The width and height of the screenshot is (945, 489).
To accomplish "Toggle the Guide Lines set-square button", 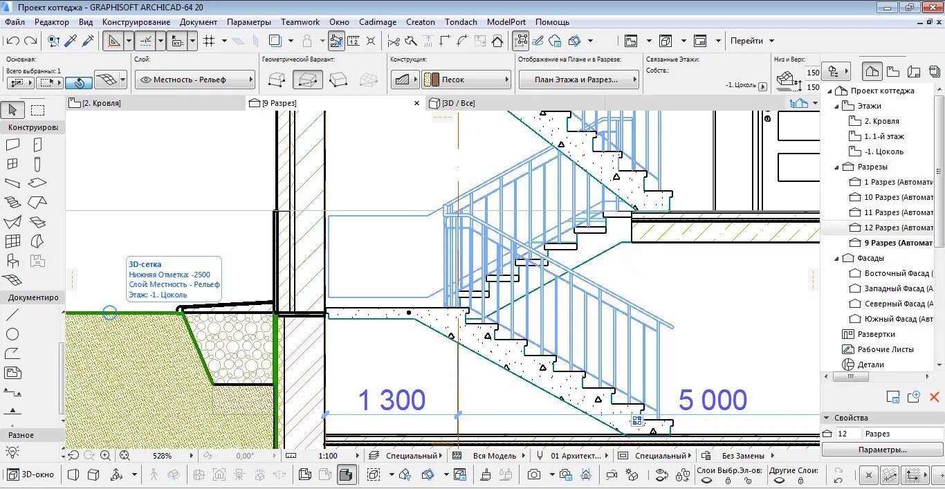I will pos(113,41).
